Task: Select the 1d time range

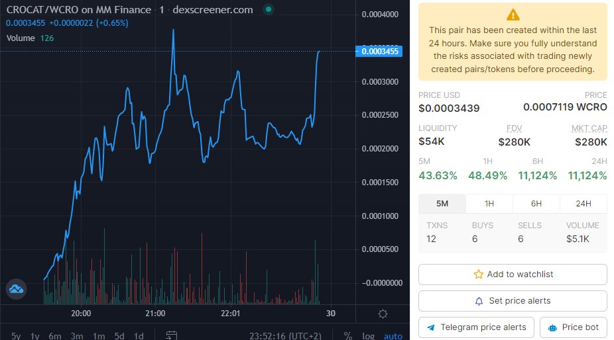Action: (x=139, y=336)
